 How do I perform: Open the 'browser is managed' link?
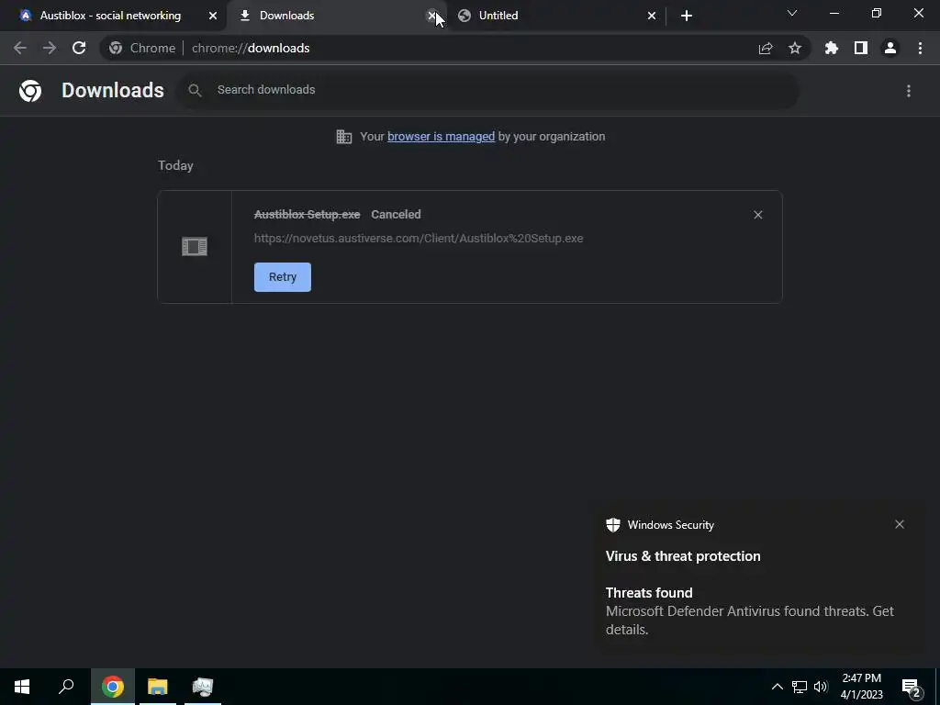(441, 137)
